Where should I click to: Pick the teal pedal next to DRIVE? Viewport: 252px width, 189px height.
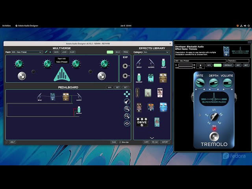[157, 122]
